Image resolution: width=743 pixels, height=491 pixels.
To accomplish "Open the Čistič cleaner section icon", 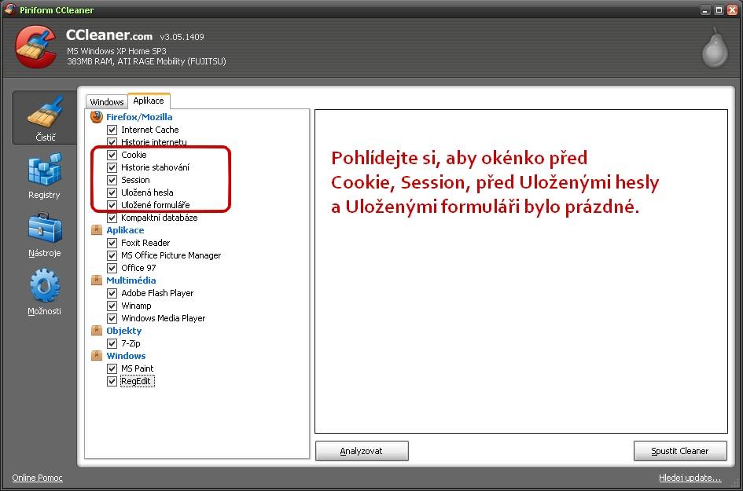I will [45, 112].
